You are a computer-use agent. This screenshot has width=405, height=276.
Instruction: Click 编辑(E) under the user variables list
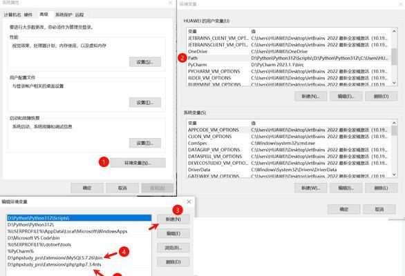tap(346, 96)
